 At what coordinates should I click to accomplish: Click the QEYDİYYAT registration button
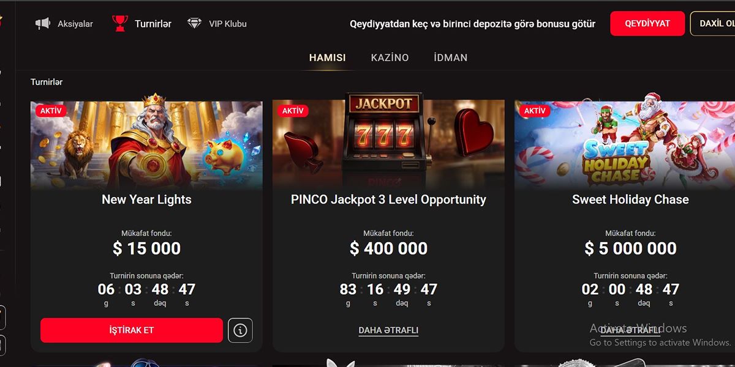647,23
